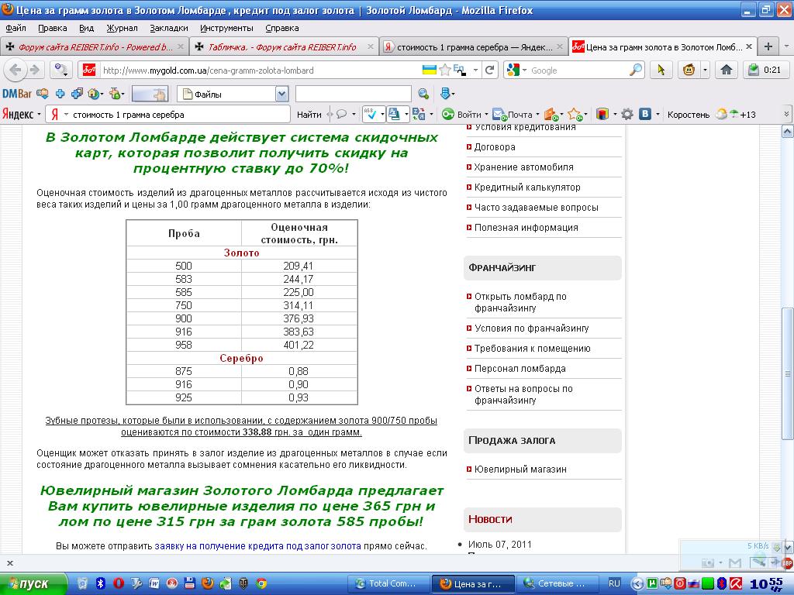The image size is (794, 595).
Task: Open search engine dropdown next to Google
Action: pos(517,71)
